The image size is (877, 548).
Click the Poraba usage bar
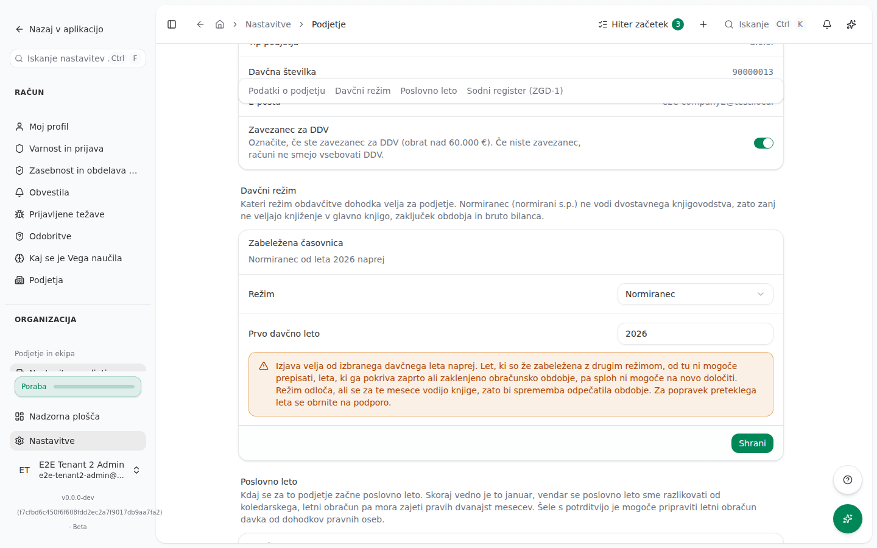(x=78, y=387)
